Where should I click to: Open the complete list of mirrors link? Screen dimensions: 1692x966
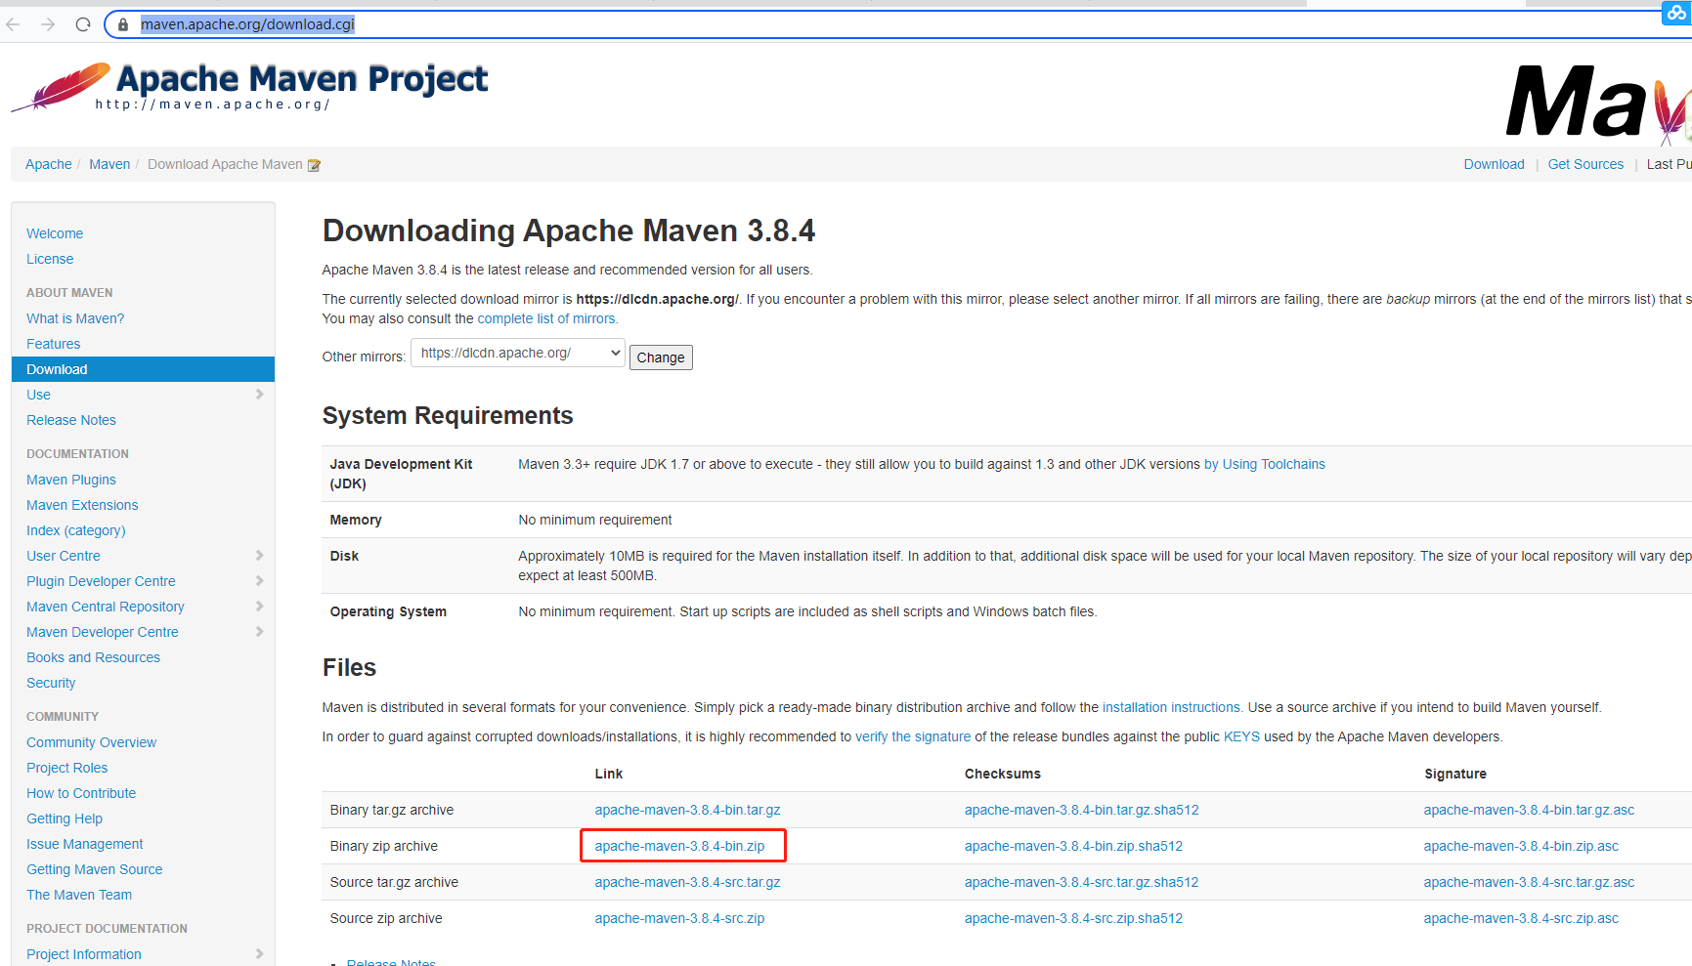pos(546,318)
